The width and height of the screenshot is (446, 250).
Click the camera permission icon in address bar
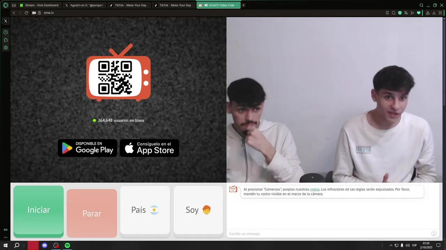pos(34,13)
